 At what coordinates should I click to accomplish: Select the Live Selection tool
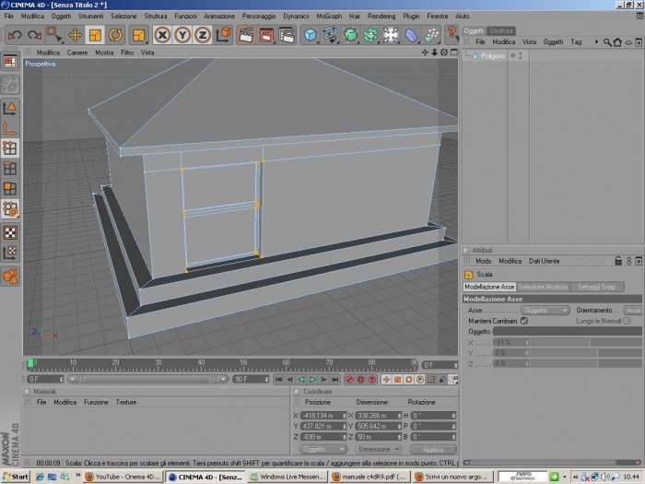[x=54, y=35]
